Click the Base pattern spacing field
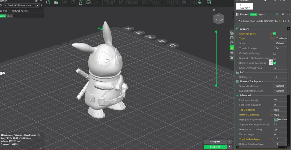Image resolution: width=291 pixels, height=150 pixels. [x=280, y=129]
